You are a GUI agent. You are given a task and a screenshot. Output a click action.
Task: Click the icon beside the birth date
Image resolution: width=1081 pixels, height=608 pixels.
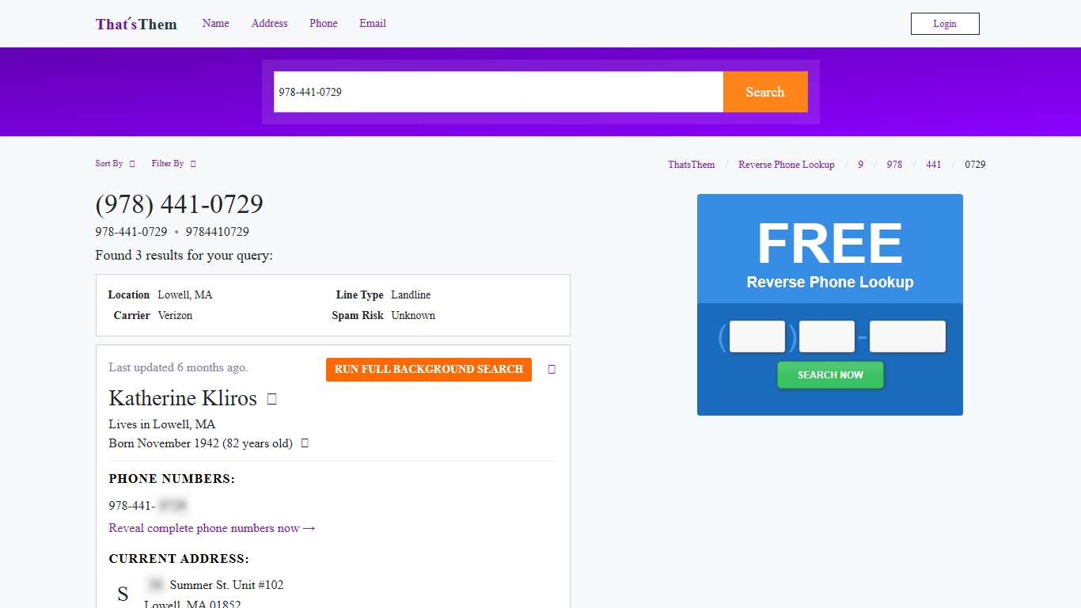[x=305, y=443]
